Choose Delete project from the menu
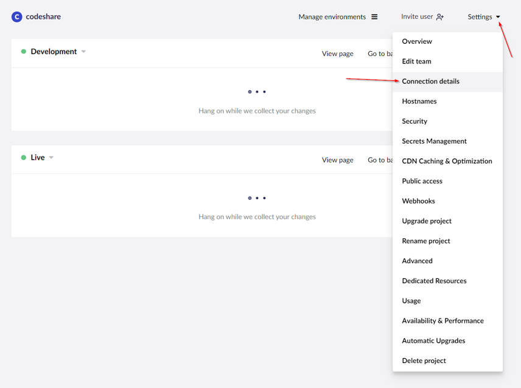521x388 pixels. [x=424, y=361]
